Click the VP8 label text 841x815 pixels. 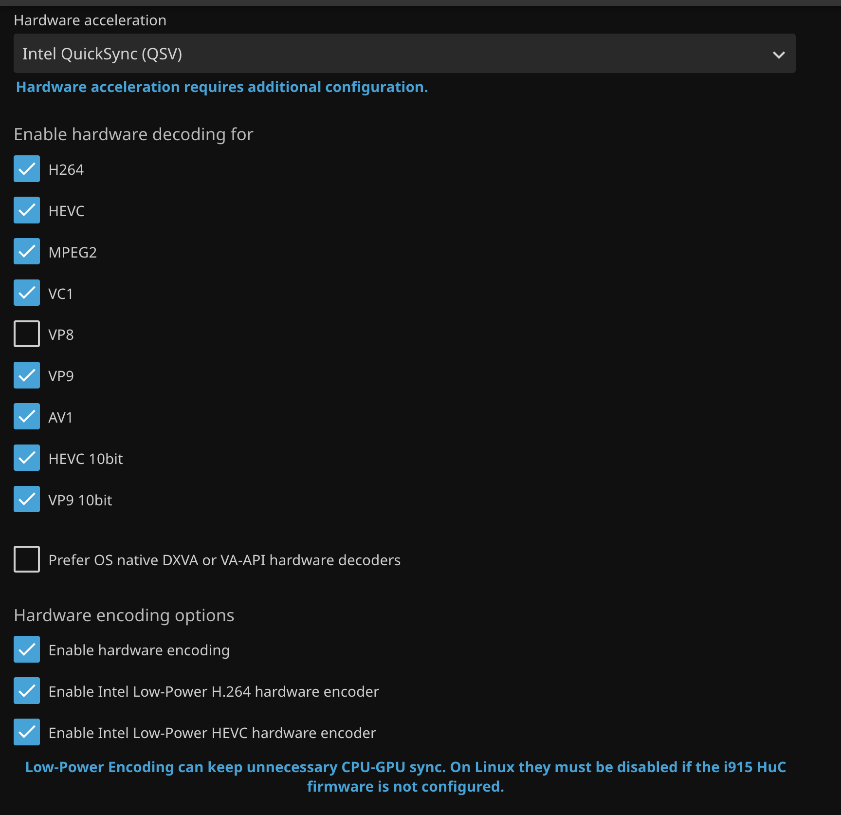tap(61, 335)
